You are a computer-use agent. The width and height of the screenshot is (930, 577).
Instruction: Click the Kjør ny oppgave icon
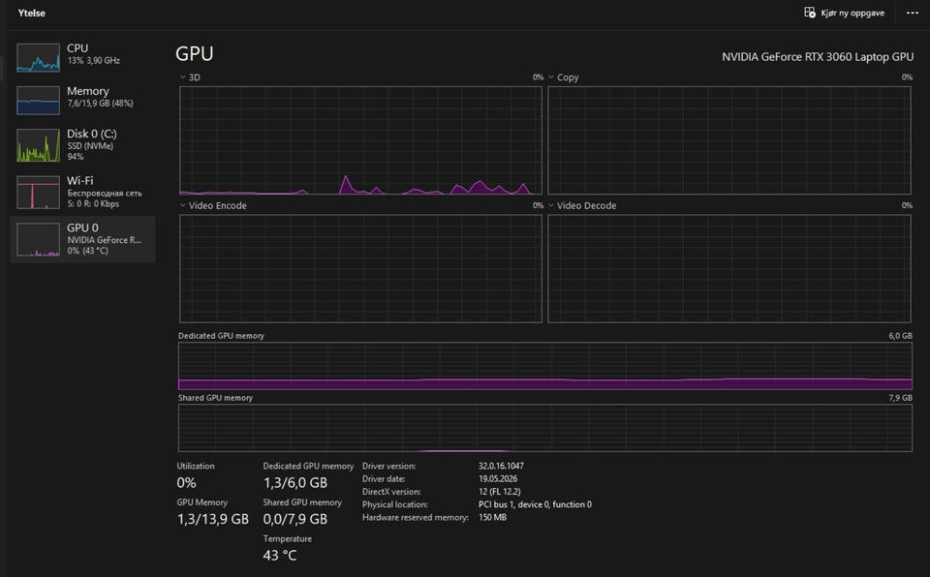(x=810, y=13)
